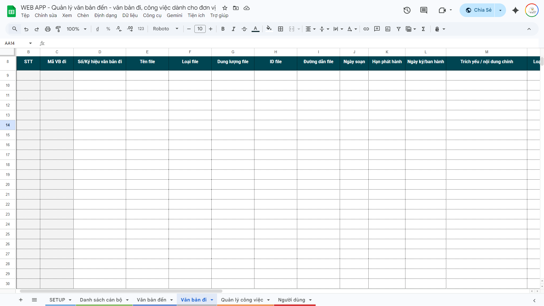
Task: Click the font size input field
Action: 200,29
